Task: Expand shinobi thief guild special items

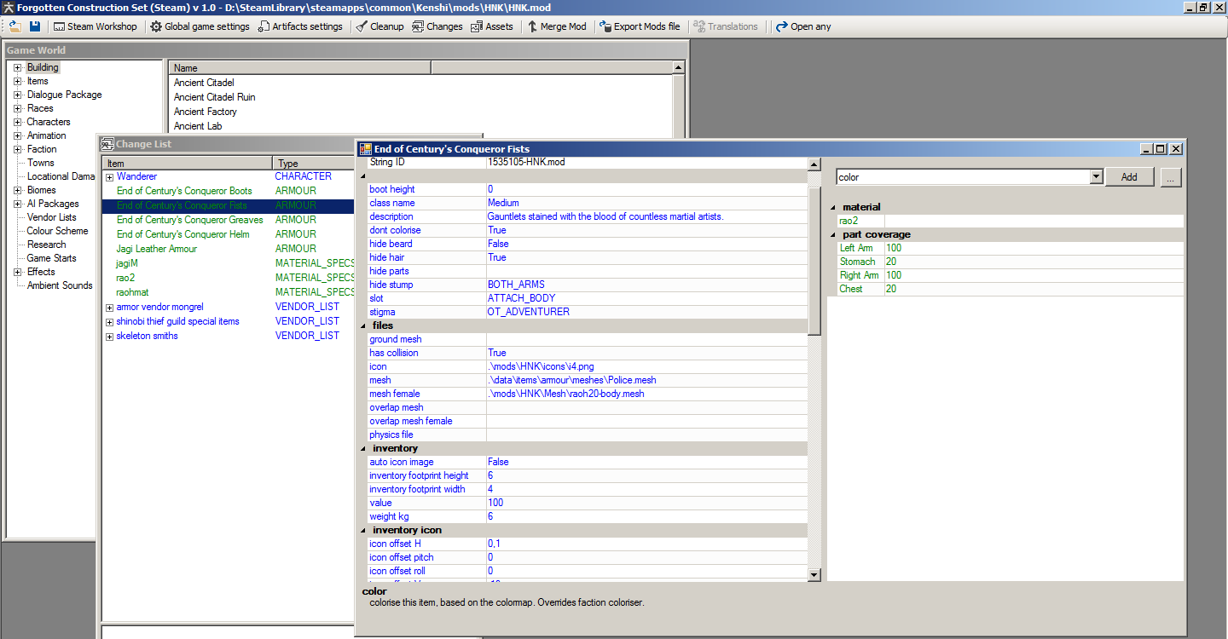Action: point(109,321)
